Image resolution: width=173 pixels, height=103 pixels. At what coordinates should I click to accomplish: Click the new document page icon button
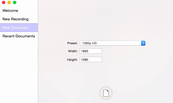click(106, 93)
